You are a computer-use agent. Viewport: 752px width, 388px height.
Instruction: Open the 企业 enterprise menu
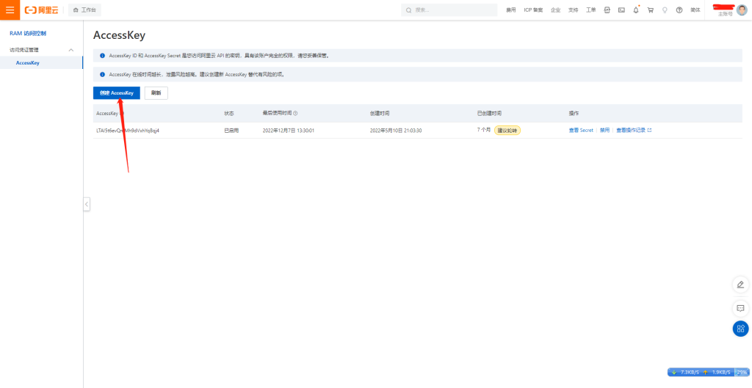click(555, 10)
